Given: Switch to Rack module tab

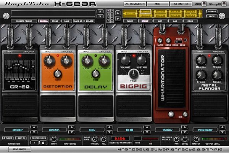Looking at the screenshot, I should pos(190,21).
